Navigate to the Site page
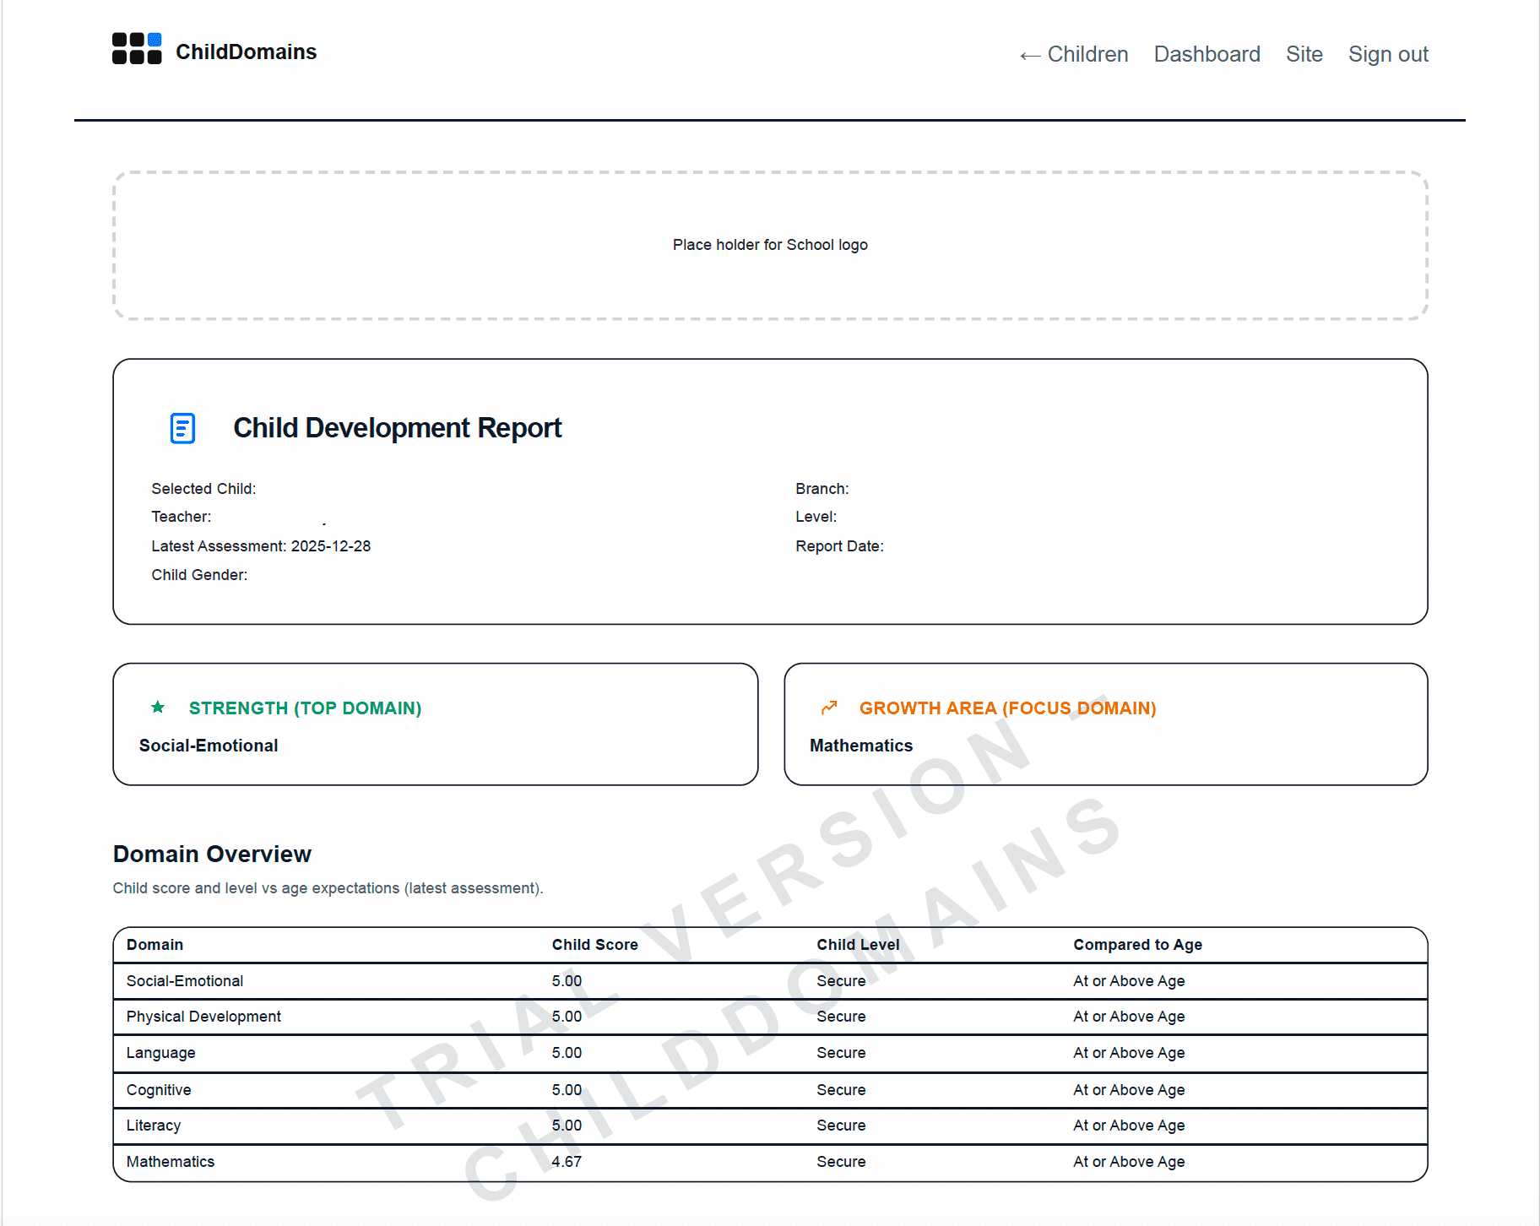 (x=1304, y=54)
